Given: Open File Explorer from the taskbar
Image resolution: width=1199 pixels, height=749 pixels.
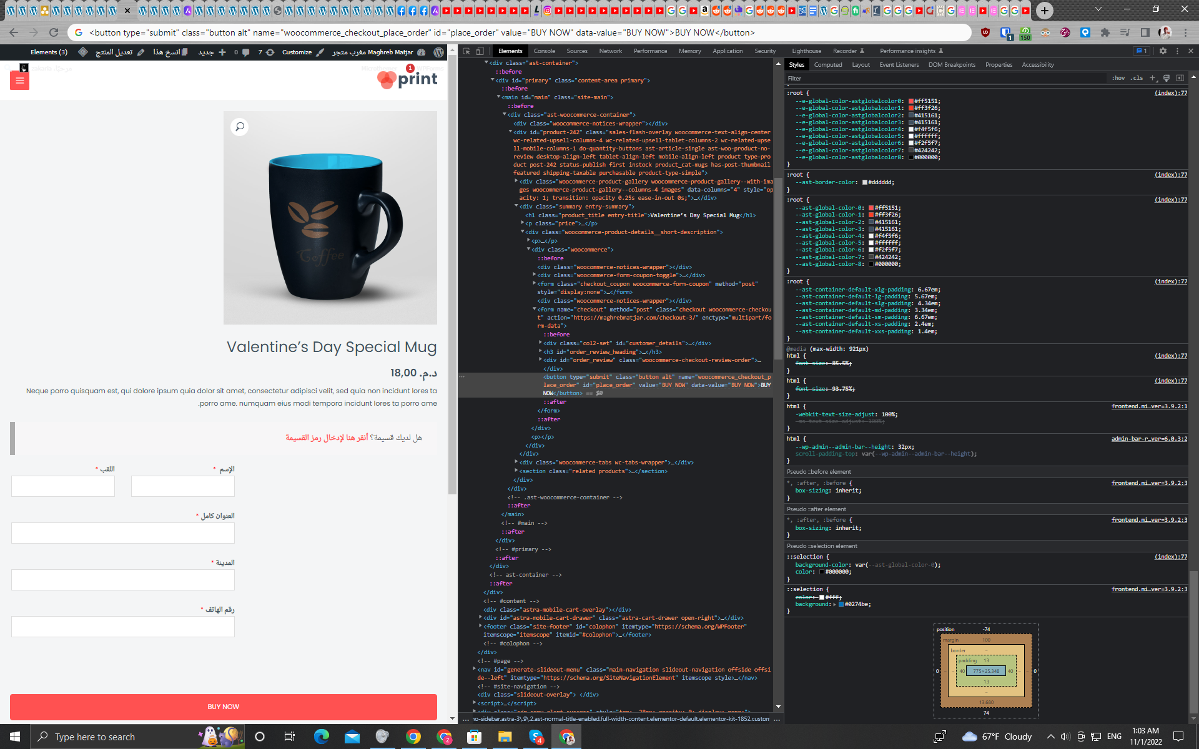Looking at the screenshot, I should point(505,737).
